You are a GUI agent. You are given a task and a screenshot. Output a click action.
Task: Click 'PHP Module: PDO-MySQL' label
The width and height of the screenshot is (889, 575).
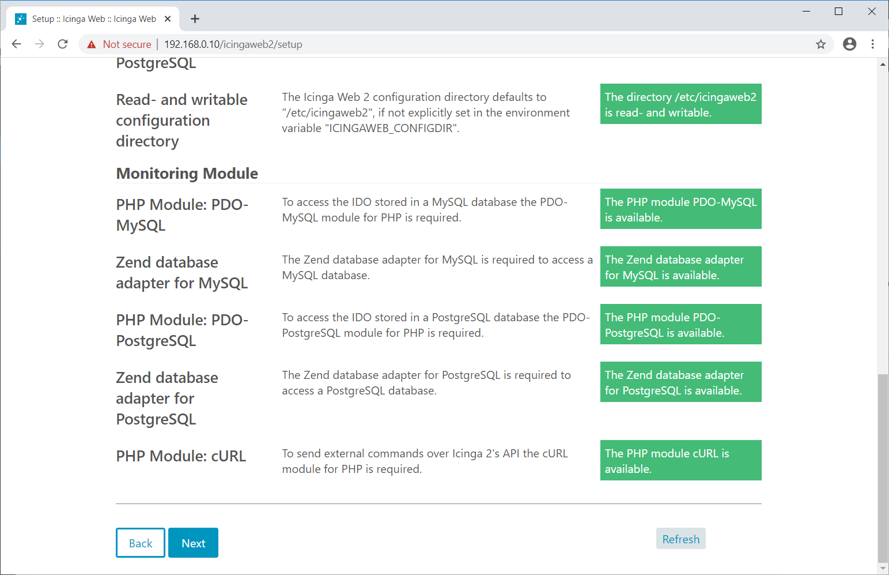[182, 215]
